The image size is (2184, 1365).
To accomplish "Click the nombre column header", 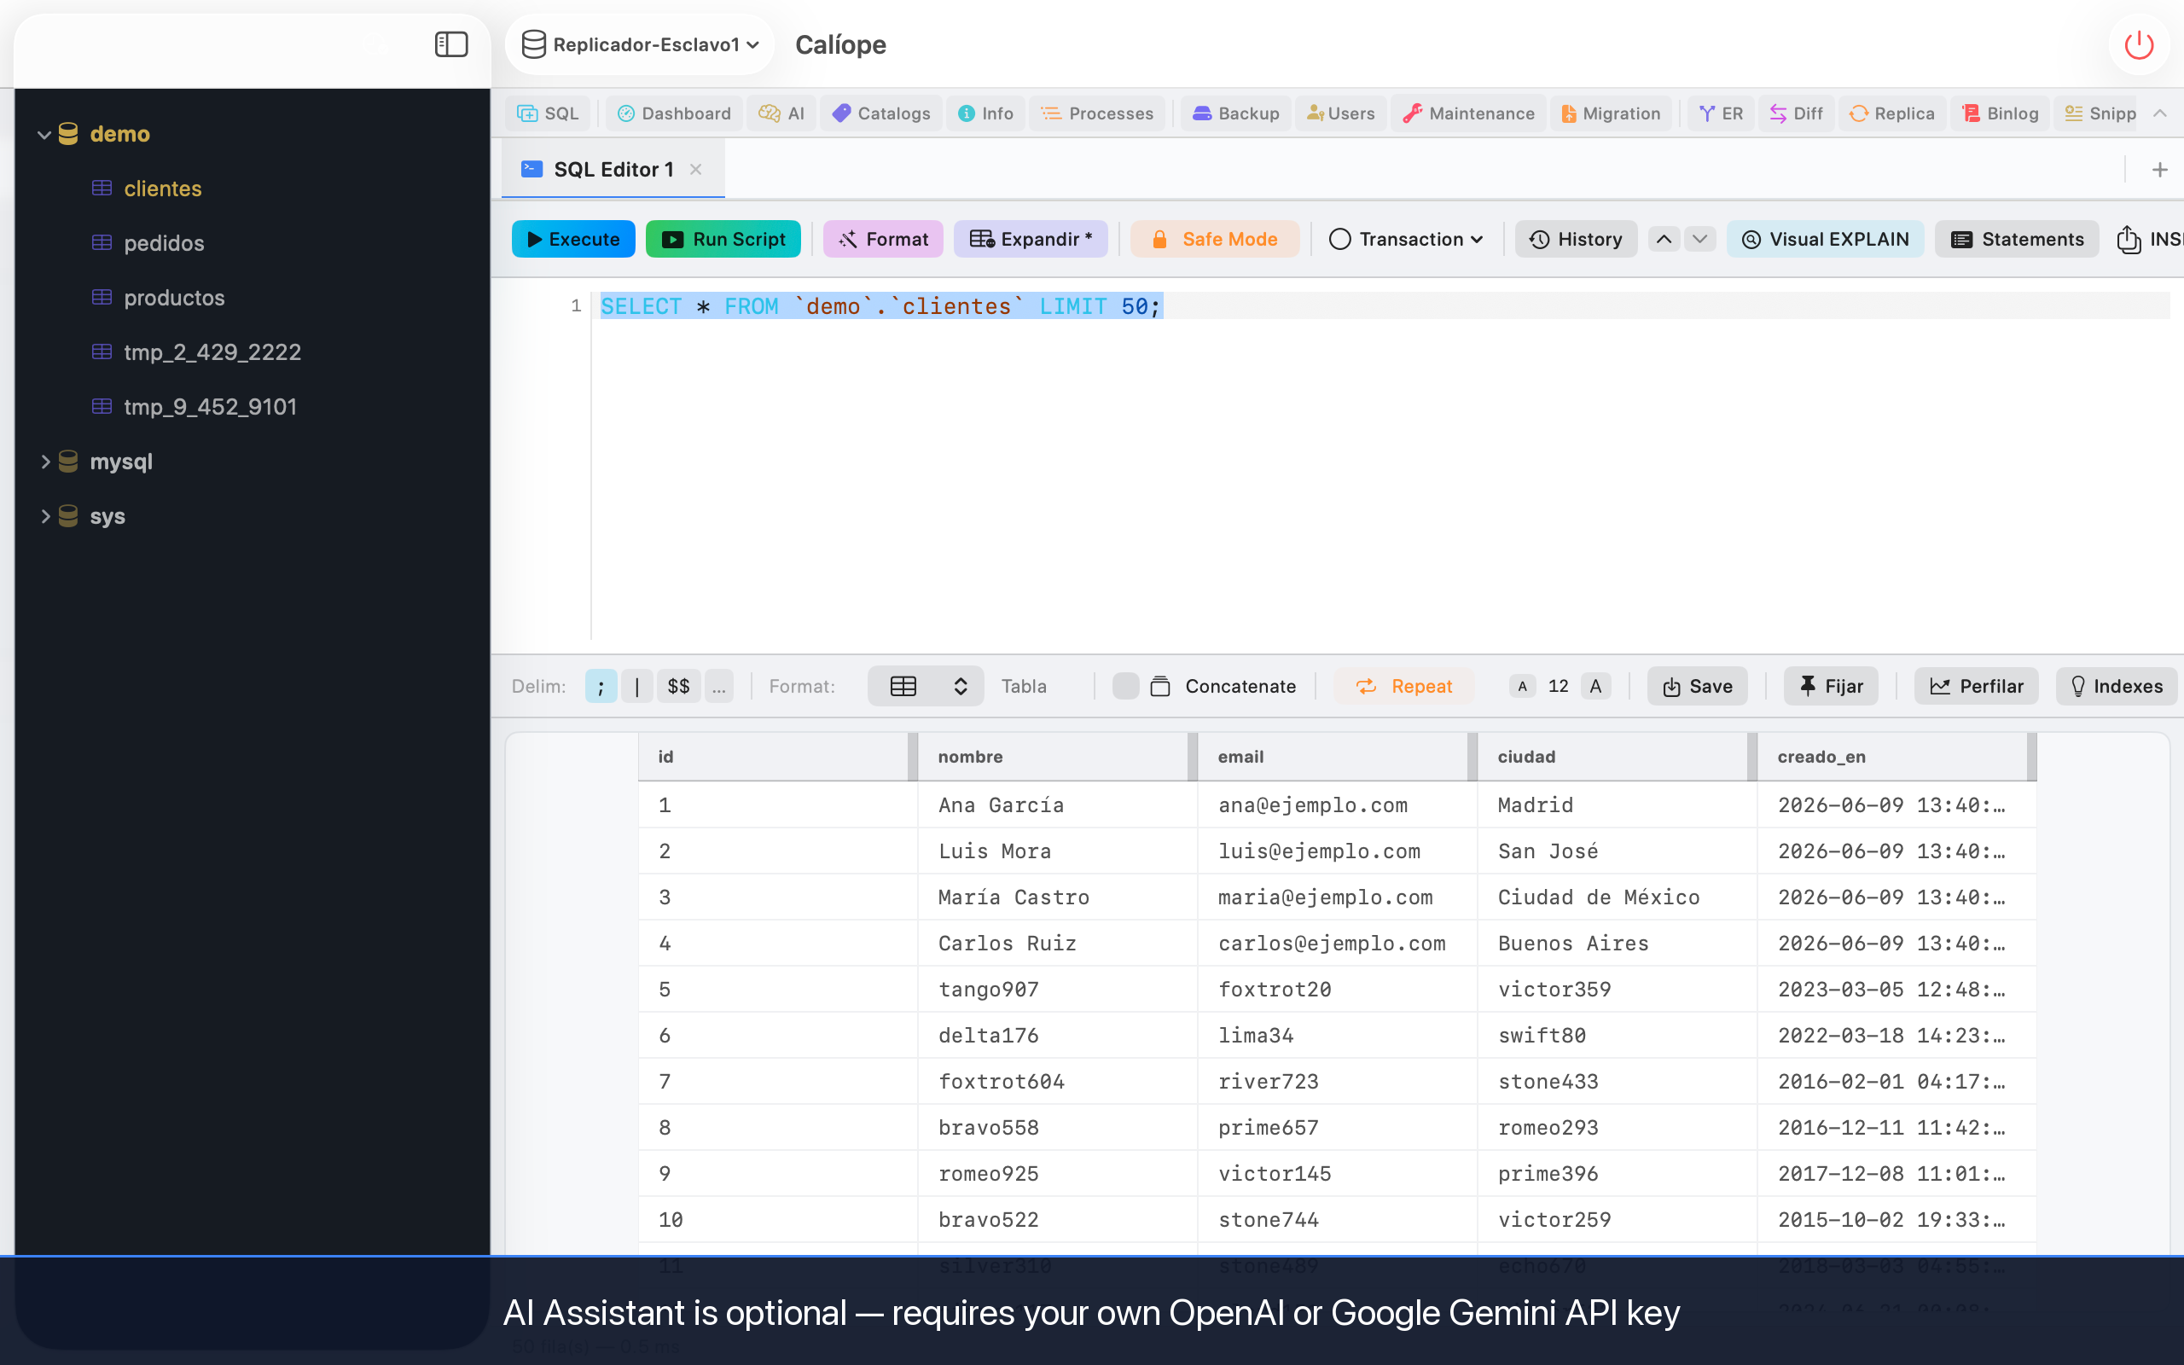I will click(1054, 757).
